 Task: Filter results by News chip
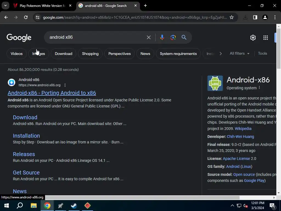pyautogui.click(x=145, y=54)
